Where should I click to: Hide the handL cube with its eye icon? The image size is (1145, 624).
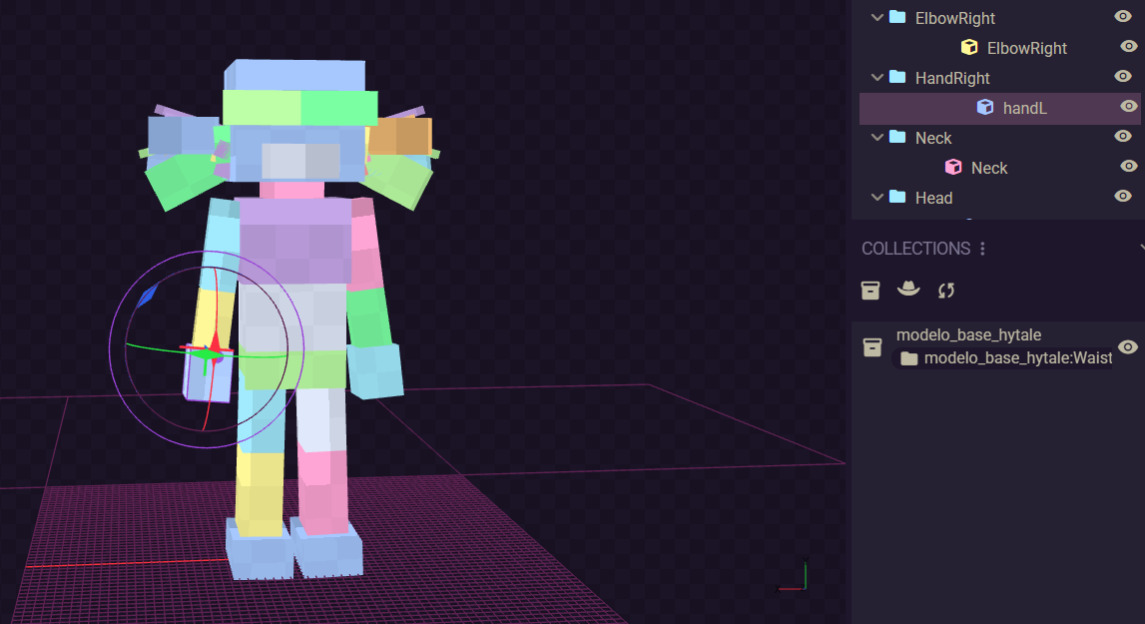click(x=1128, y=106)
